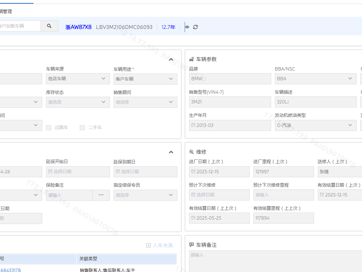Click the eye view icon
Image resolution: width=362 pixels, height=272 pixels.
tap(187, 27)
